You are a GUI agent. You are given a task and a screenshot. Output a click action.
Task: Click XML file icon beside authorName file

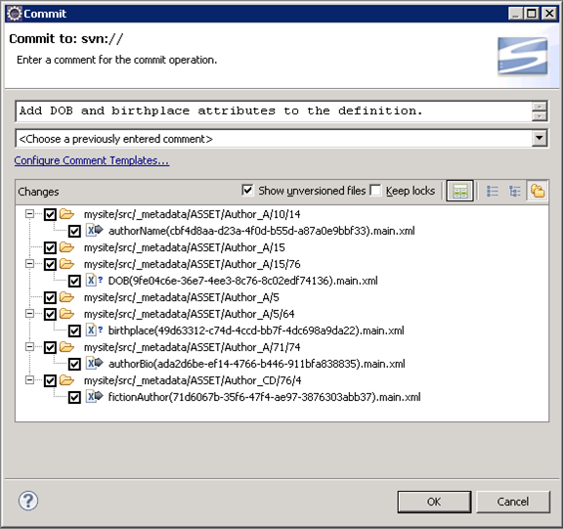pos(95,230)
